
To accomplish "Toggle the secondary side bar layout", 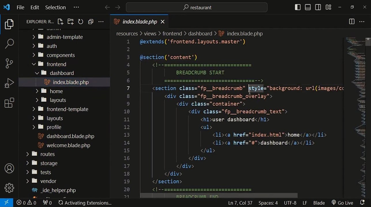I will 318,7.
